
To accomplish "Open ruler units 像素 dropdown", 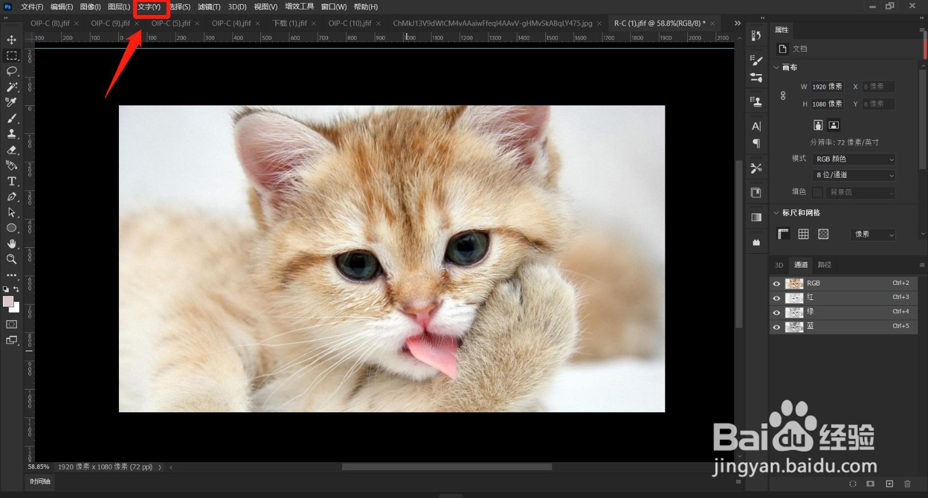I will 873,235.
